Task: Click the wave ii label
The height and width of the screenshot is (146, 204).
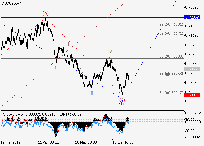Action: pyautogui.click(x=69, y=44)
